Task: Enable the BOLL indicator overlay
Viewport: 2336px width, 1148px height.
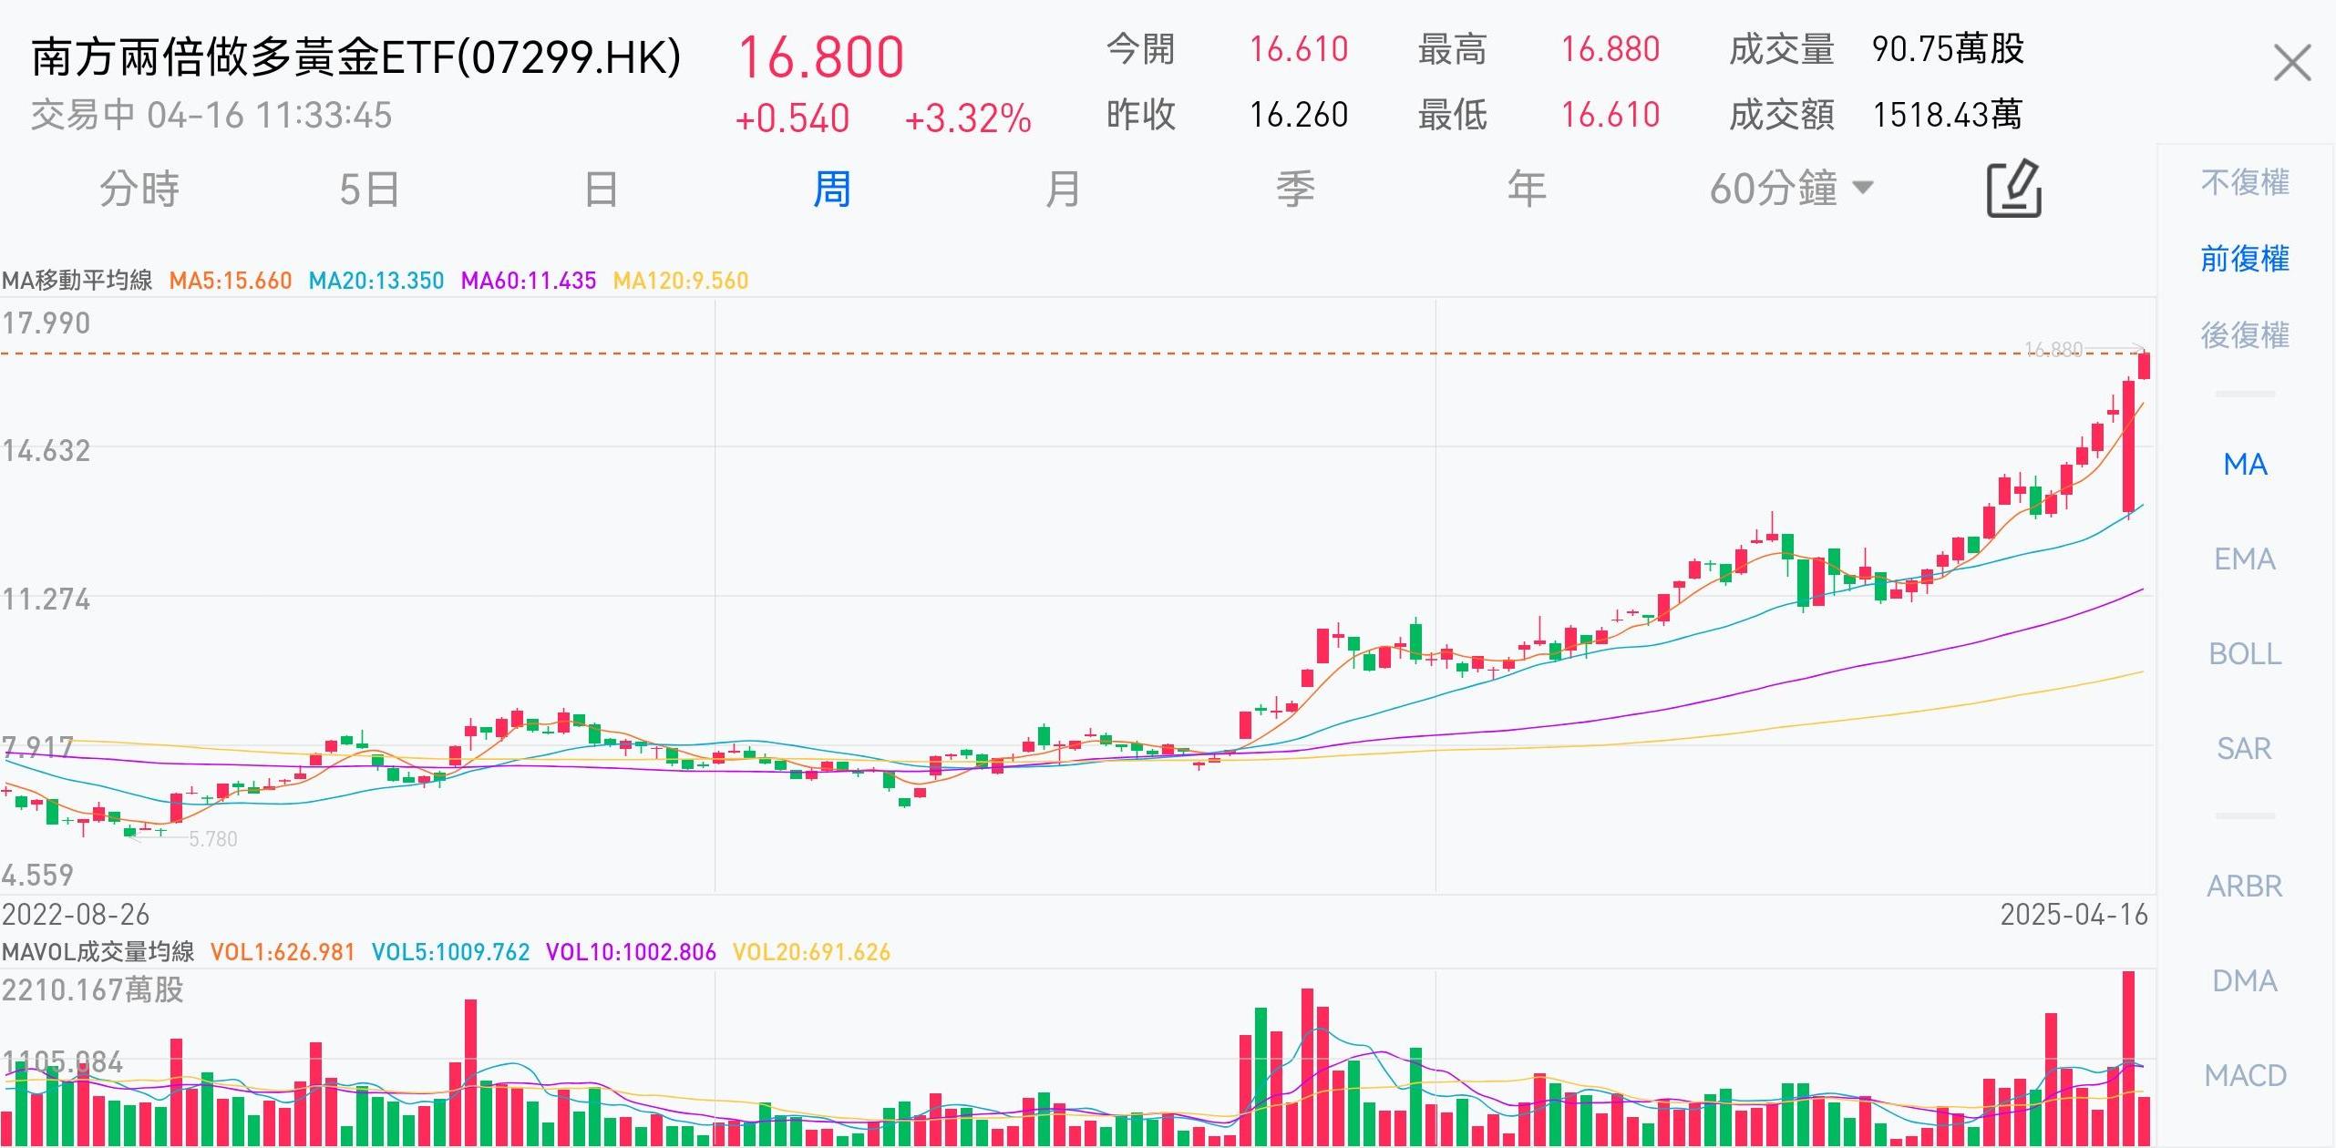Action: (x=2245, y=654)
